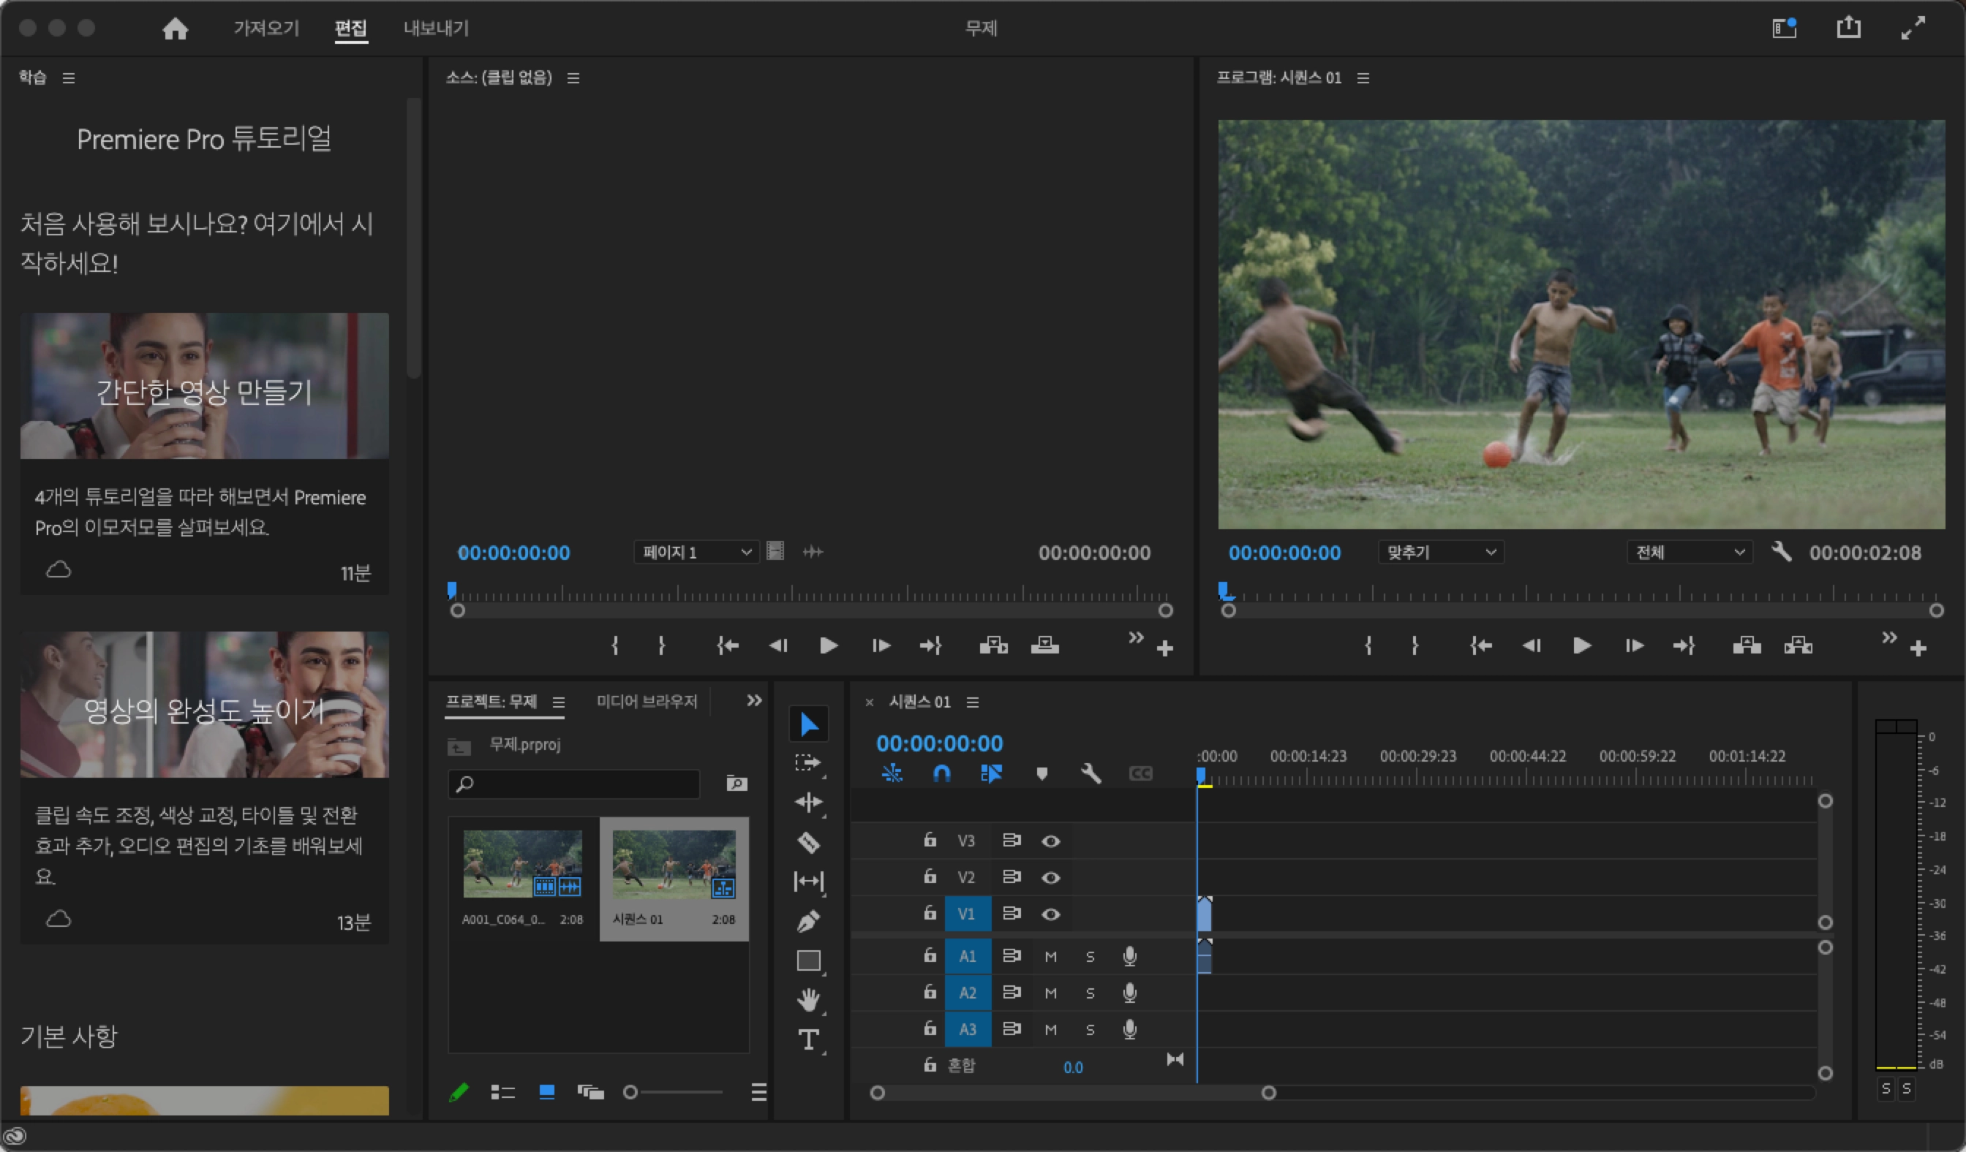Image resolution: width=1966 pixels, height=1152 pixels.
Task: Adjust project thumbnail zoom slider
Action: (630, 1093)
